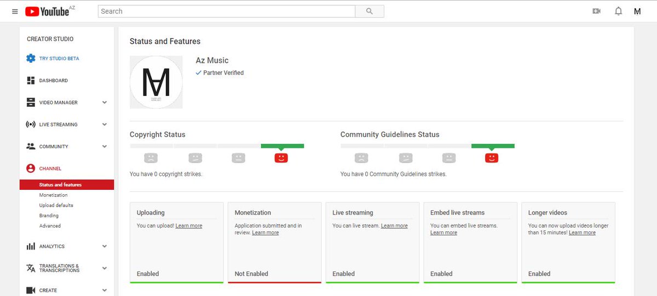
Task: Click the Longer videos card title
Action: pyautogui.click(x=547, y=213)
